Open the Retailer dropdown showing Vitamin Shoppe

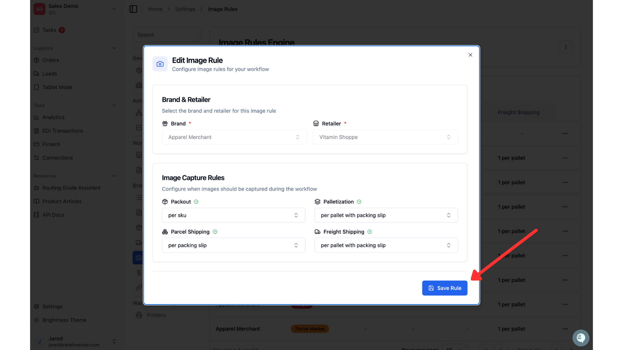385,137
